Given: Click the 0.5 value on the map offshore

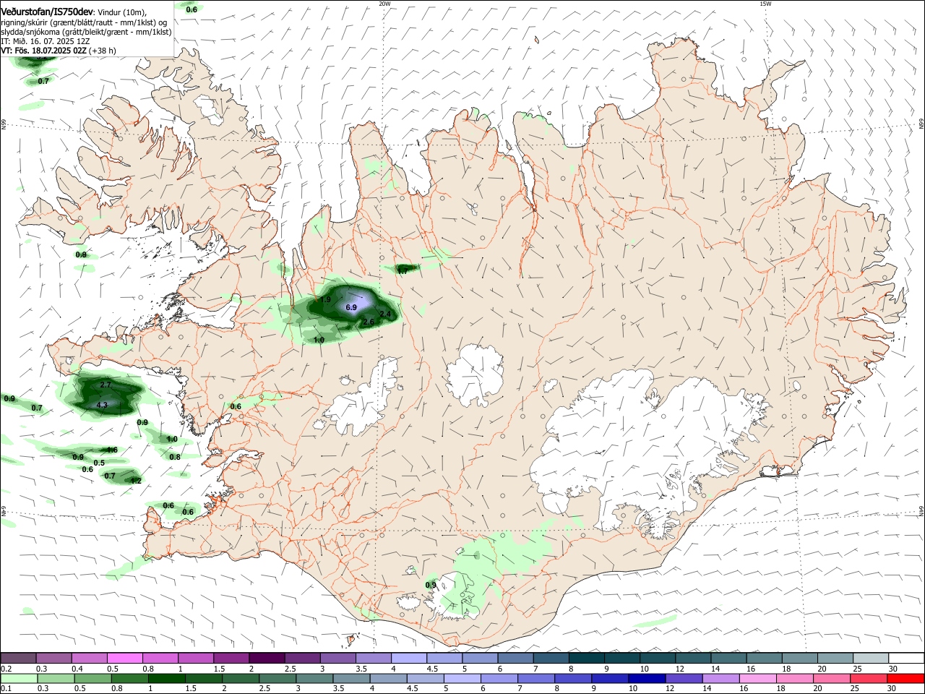Looking at the screenshot, I should (x=100, y=463).
